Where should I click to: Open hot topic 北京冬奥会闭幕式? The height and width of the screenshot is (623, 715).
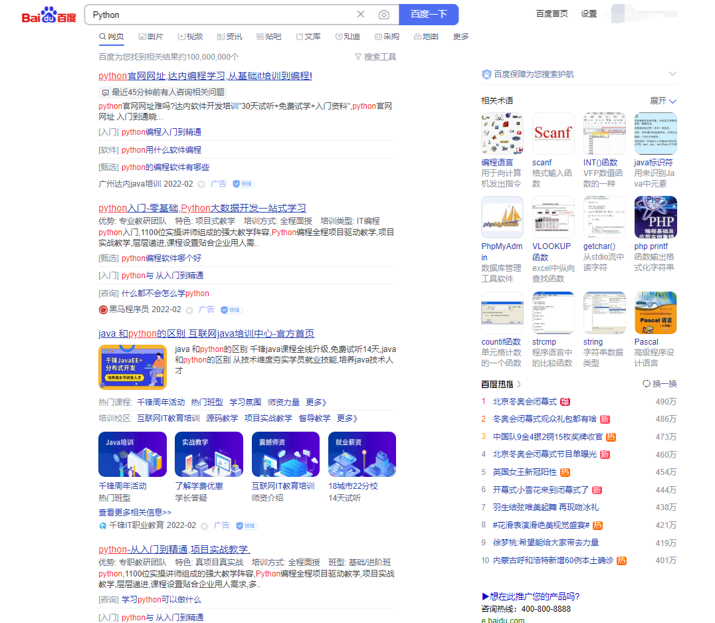click(524, 402)
